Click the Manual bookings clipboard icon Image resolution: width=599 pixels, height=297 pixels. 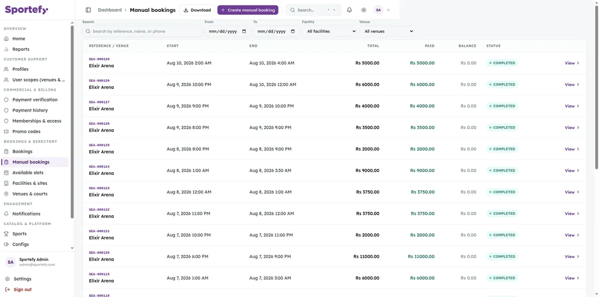[x=6, y=162]
